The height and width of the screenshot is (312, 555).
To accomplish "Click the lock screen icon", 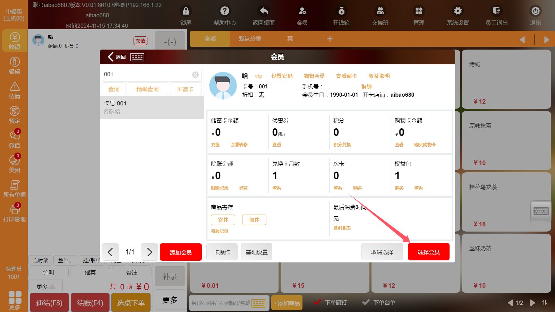I will click(186, 11).
